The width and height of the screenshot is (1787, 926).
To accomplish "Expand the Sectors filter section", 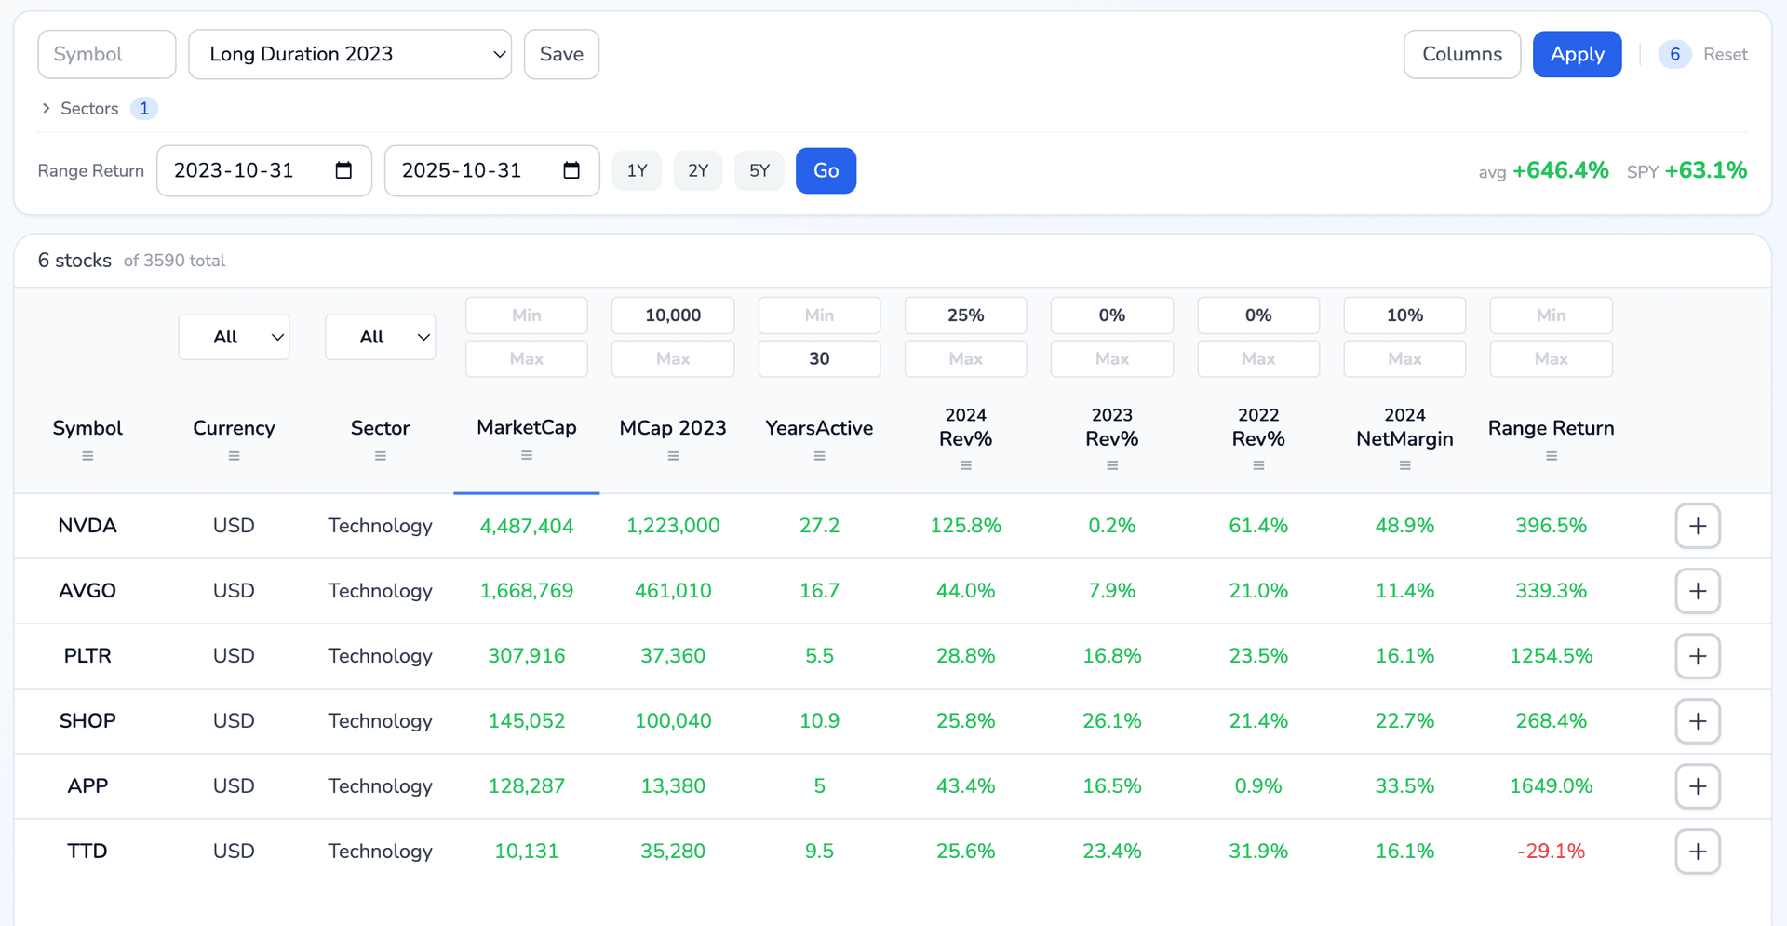I will point(80,108).
